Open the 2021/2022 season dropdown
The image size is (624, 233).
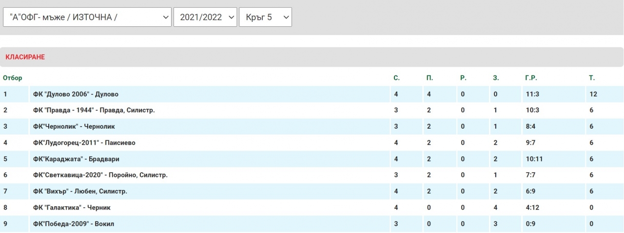(205, 18)
